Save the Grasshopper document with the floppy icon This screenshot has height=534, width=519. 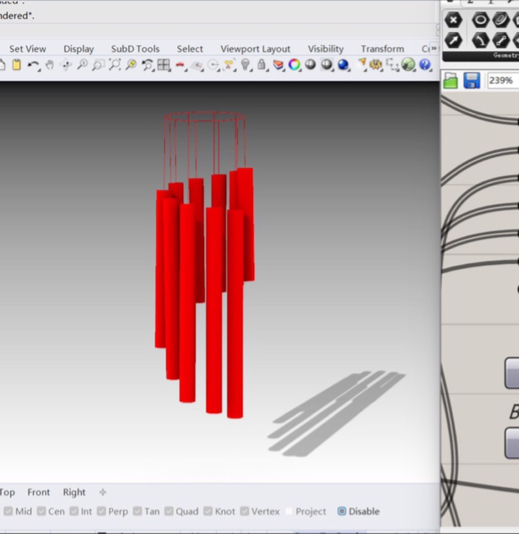tap(471, 81)
